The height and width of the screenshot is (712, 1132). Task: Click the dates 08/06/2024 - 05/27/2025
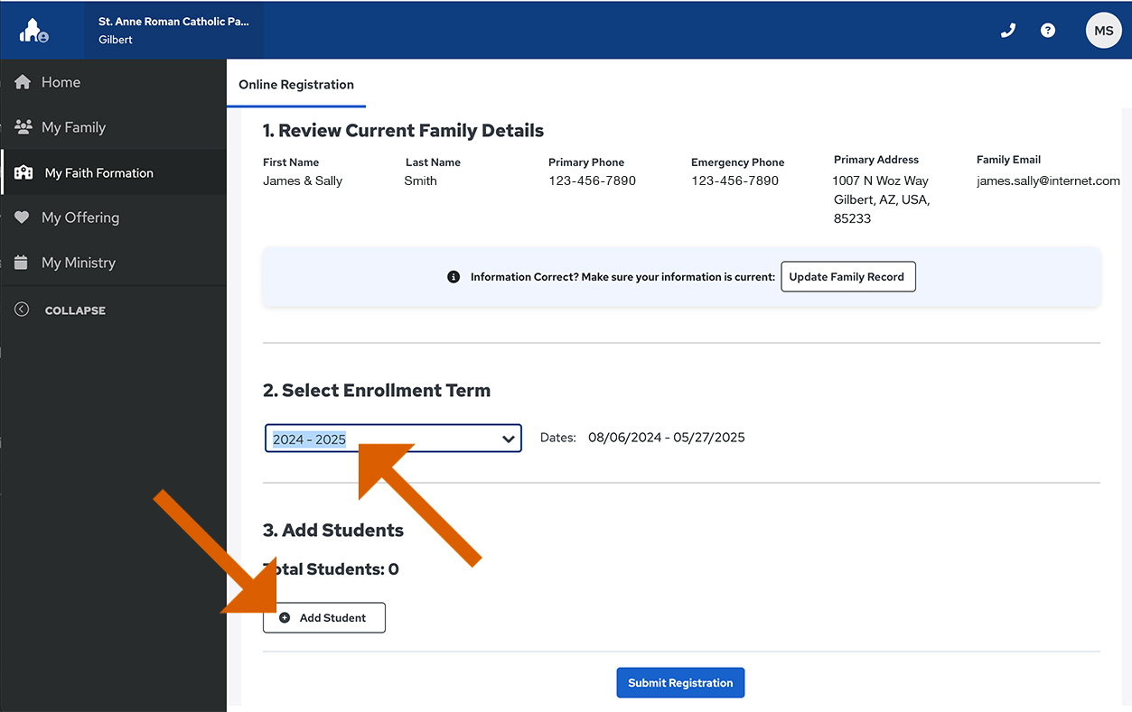pos(667,438)
